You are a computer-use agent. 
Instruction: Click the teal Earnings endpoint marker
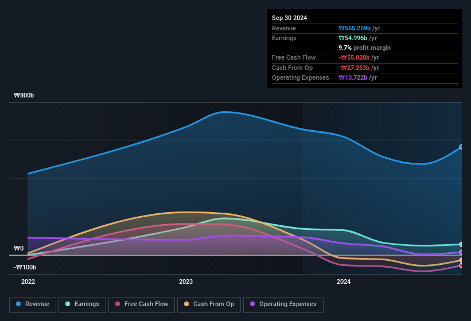tap(461, 245)
